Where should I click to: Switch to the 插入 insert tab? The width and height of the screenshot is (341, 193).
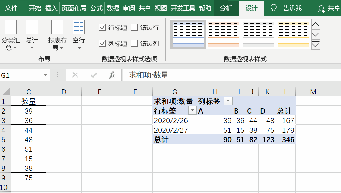[51, 8]
